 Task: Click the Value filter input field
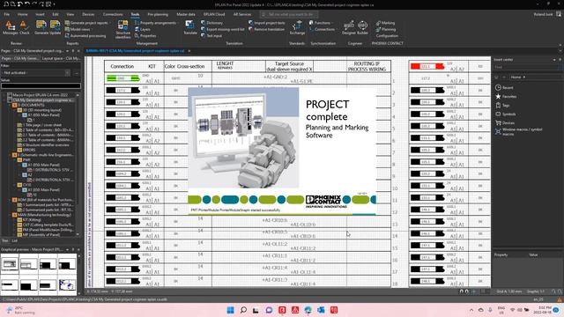[41, 86]
